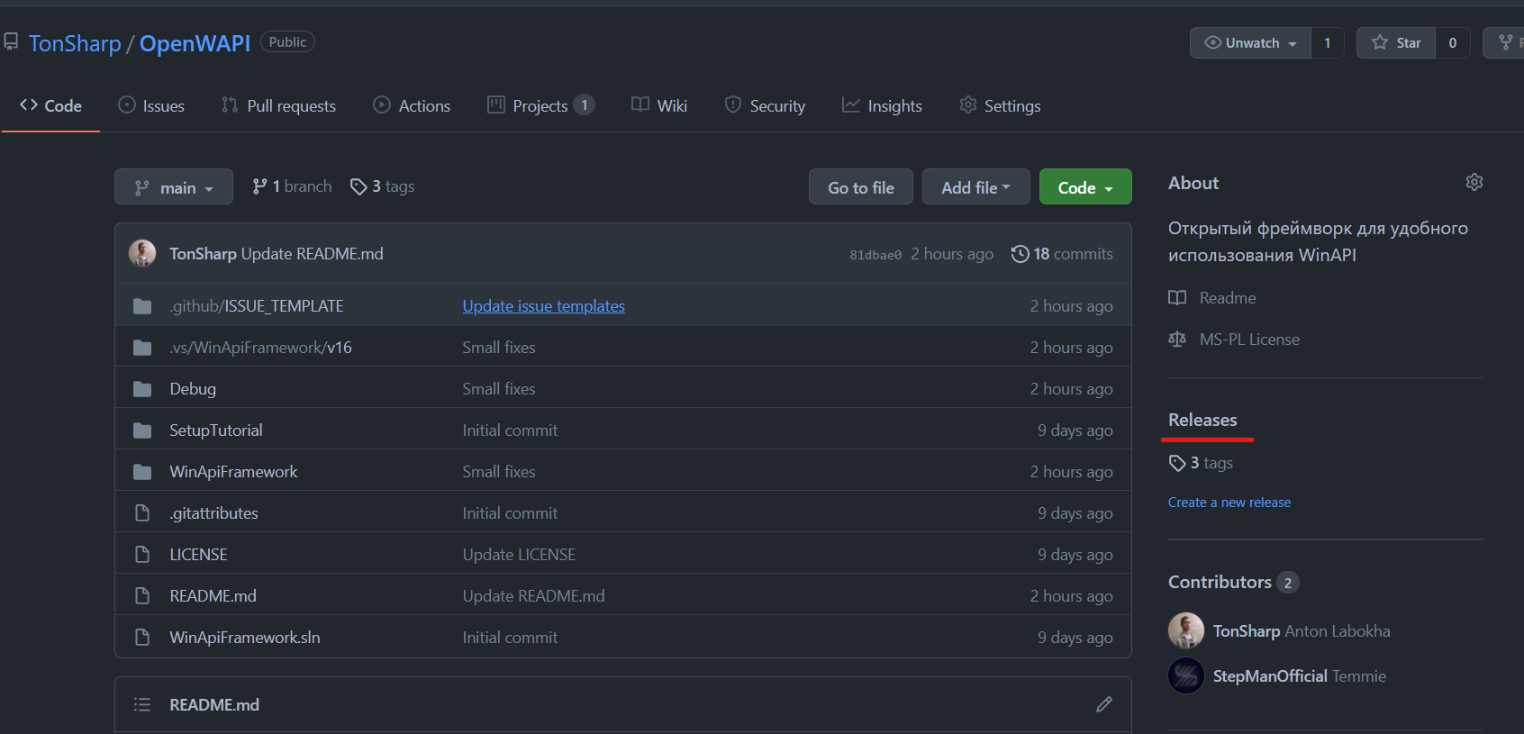Click the gear icon in About section
The image size is (1524, 734).
1474,182
